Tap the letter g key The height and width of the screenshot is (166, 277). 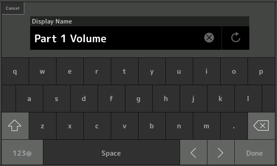pos(138,99)
